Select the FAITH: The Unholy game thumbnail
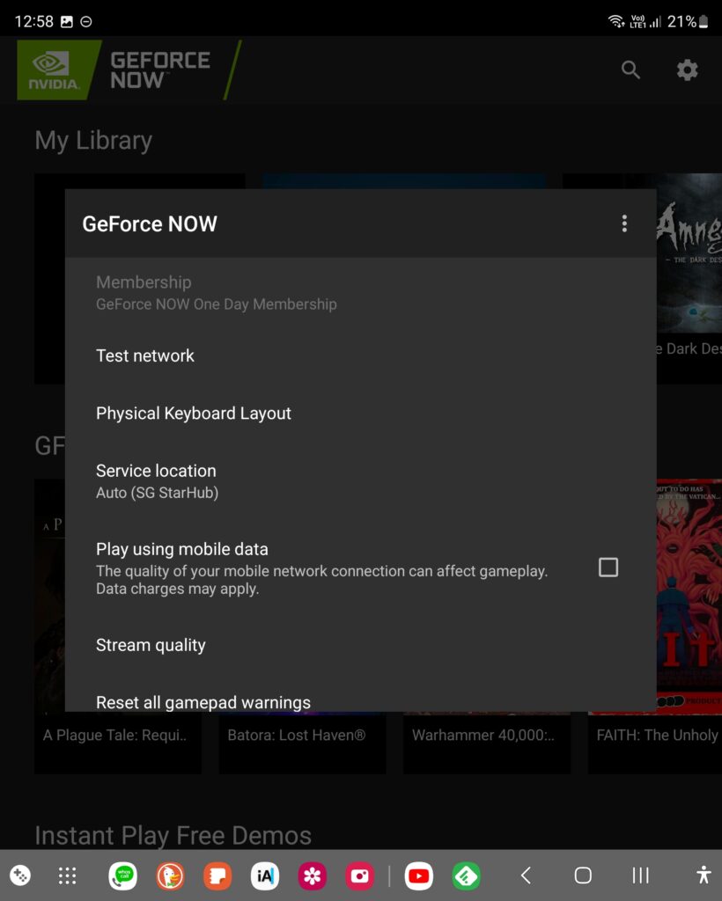Image resolution: width=722 pixels, height=901 pixels. click(689, 597)
